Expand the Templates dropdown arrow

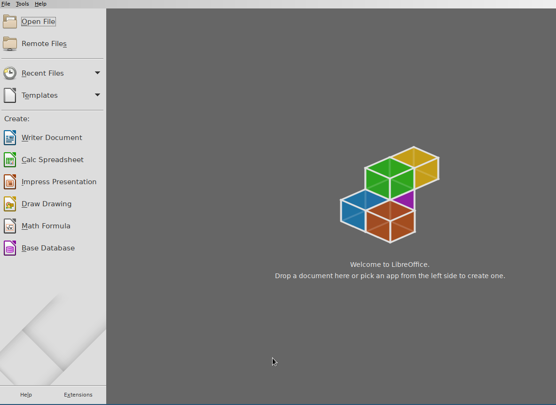click(x=97, y=95)
